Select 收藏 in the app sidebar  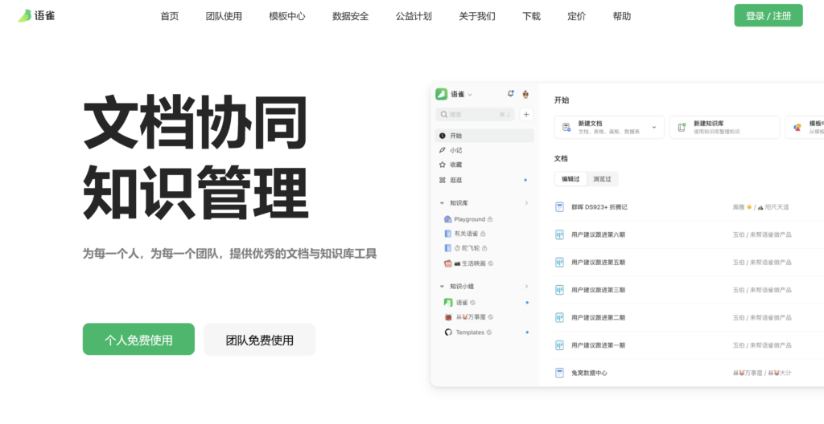(x=484, y=165)
